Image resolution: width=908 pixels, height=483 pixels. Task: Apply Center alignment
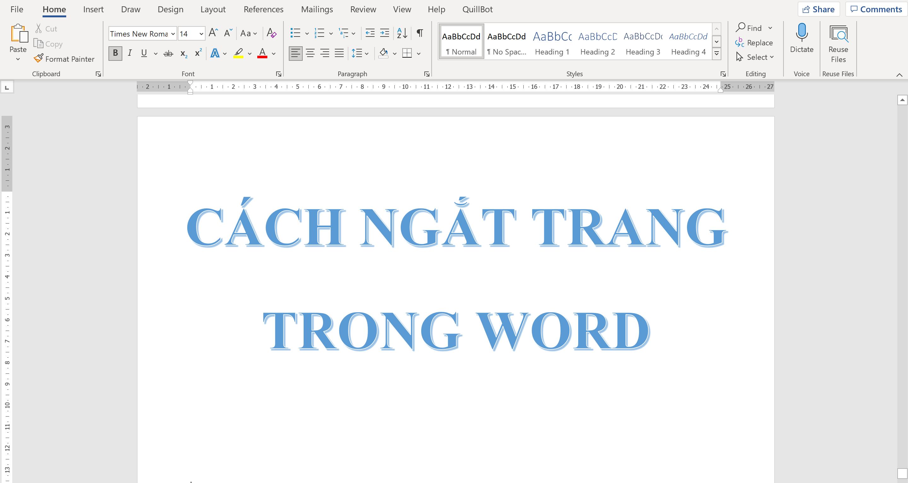[x=310, y=53]
